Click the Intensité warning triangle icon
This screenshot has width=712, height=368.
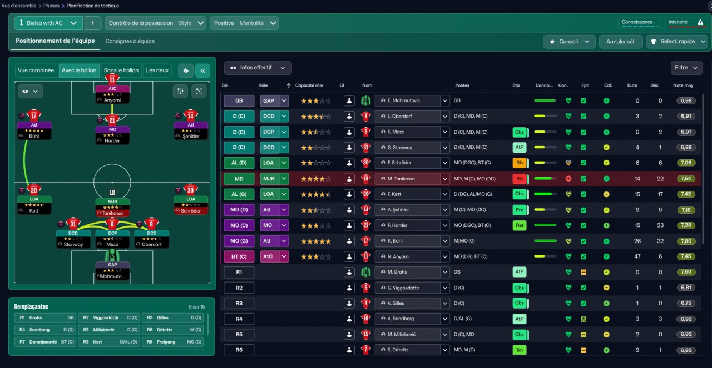pyautogui.click(x=700, y=23)
